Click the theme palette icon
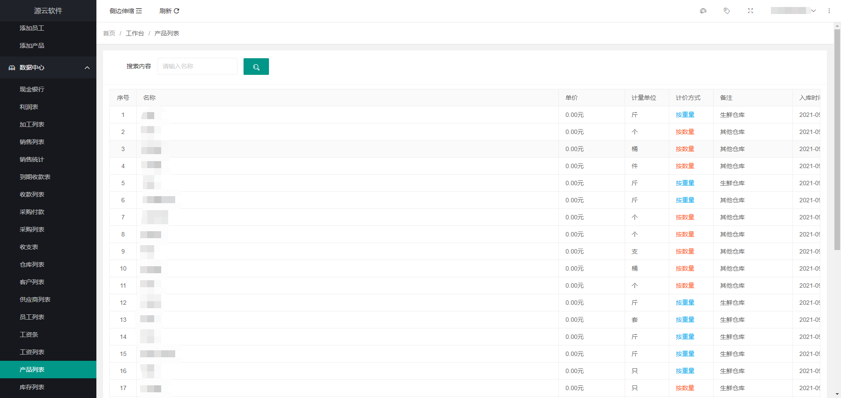This screenshot has height=398, width=841. coord(703,11)
